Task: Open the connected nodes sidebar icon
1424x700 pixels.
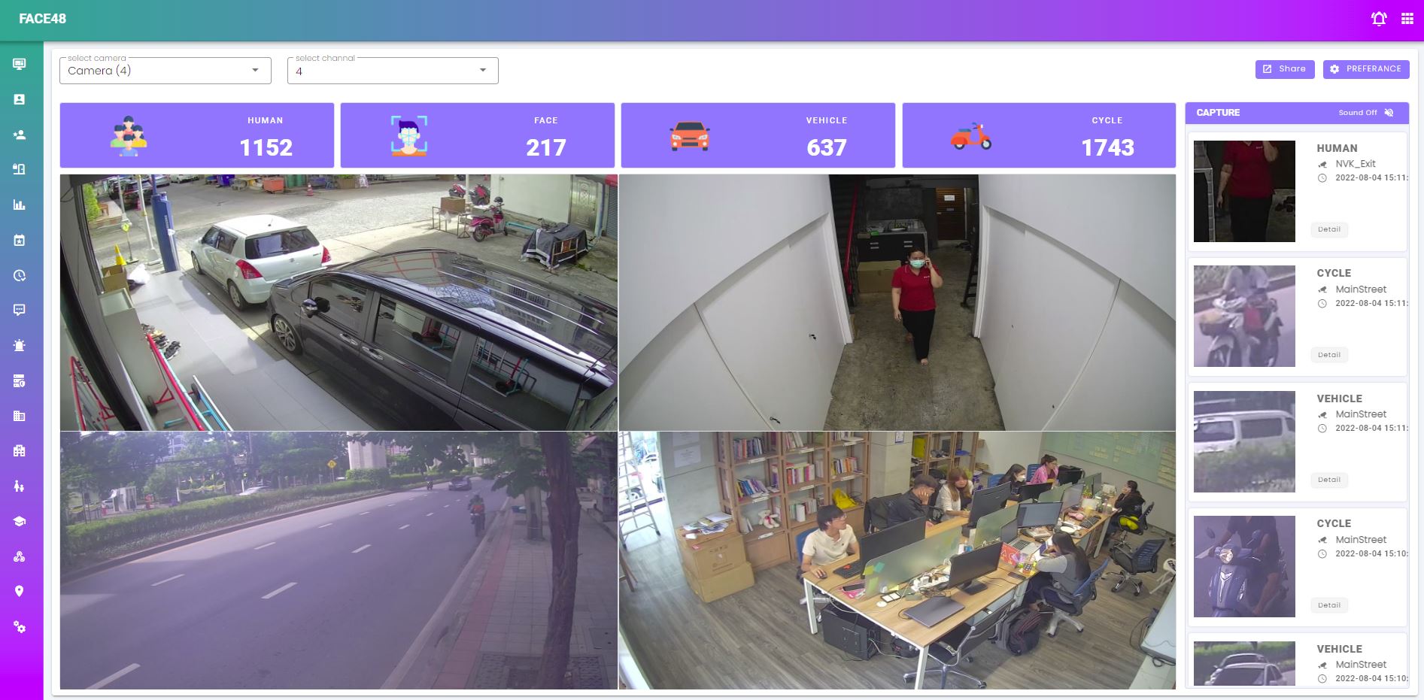Action: [x=20, y=556]
